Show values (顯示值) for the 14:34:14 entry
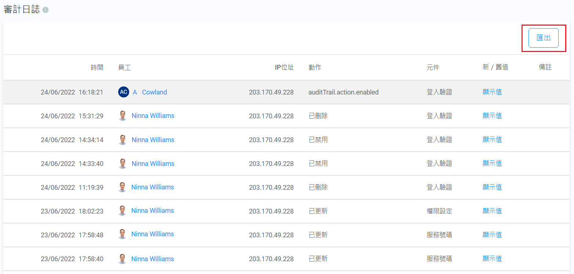Viewport: 574px width, 274px height. click(x=492, y=140)
